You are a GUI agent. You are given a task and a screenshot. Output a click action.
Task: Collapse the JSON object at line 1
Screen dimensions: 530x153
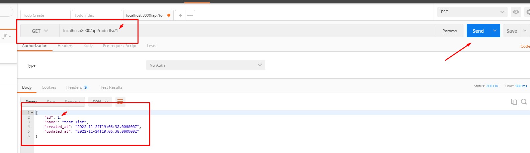tap(32, 113)
